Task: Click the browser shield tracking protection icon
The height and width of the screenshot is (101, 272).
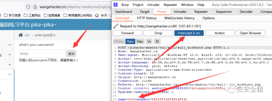Action: pyautogui.click(x=28, y=7)
